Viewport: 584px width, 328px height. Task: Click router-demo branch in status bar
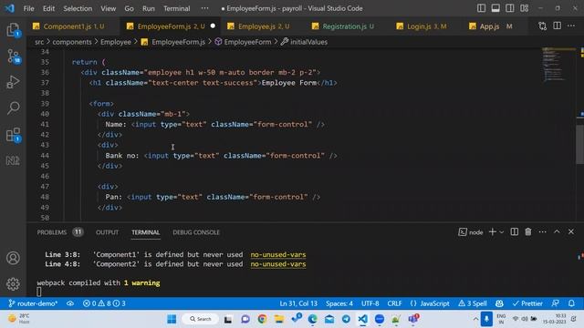click(x=33, y=303)
